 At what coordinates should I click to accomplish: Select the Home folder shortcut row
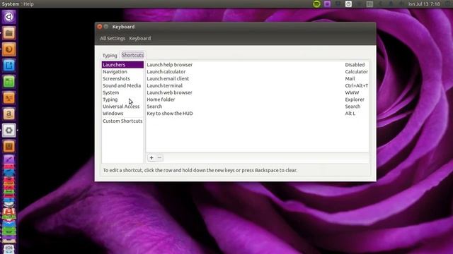click(257, 99)
